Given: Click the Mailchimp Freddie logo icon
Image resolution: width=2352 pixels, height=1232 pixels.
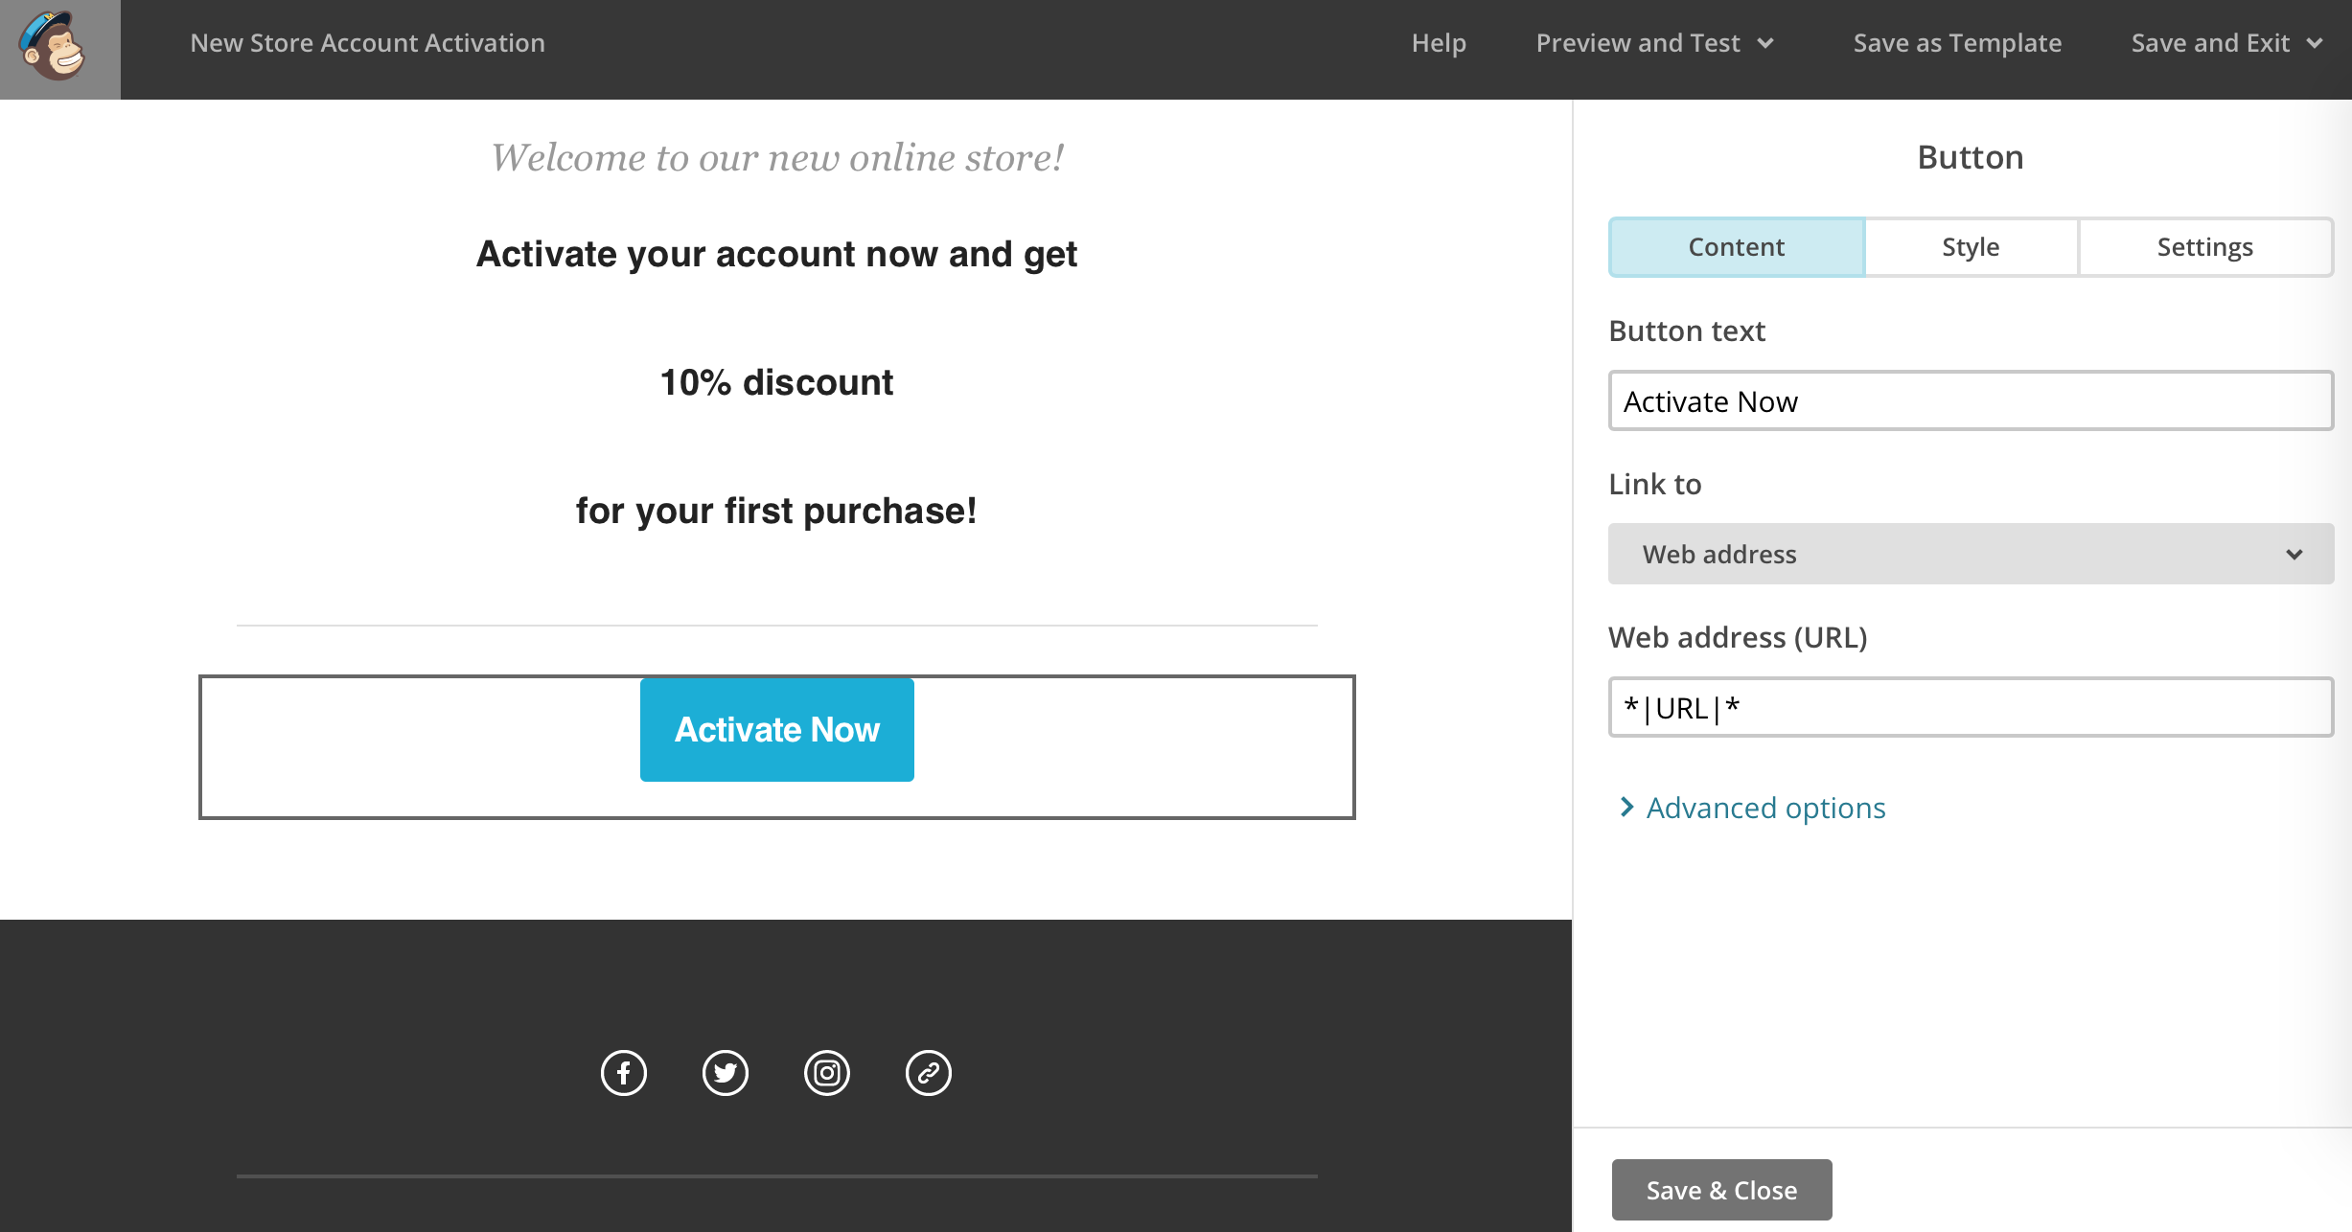Looking at the screenshot, I should click(56, 46).
